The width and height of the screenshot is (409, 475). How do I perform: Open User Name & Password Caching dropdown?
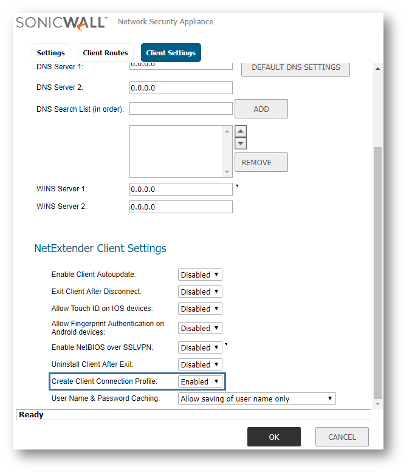[257, 398]
